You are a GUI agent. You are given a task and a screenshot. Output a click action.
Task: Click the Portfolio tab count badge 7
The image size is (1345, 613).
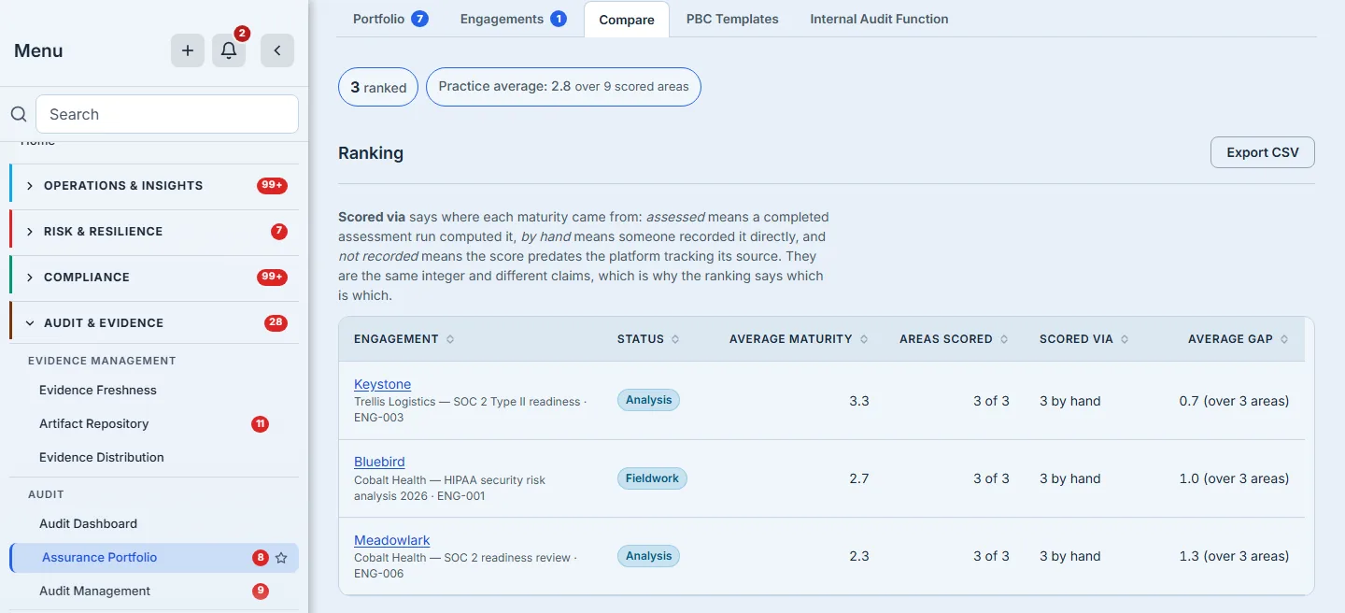(419, 19)
